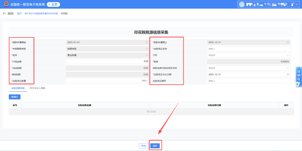Open calendar icon for 税款所属期起
The width and height of the screenshot is (302, 151).
(x=147, y=43)
